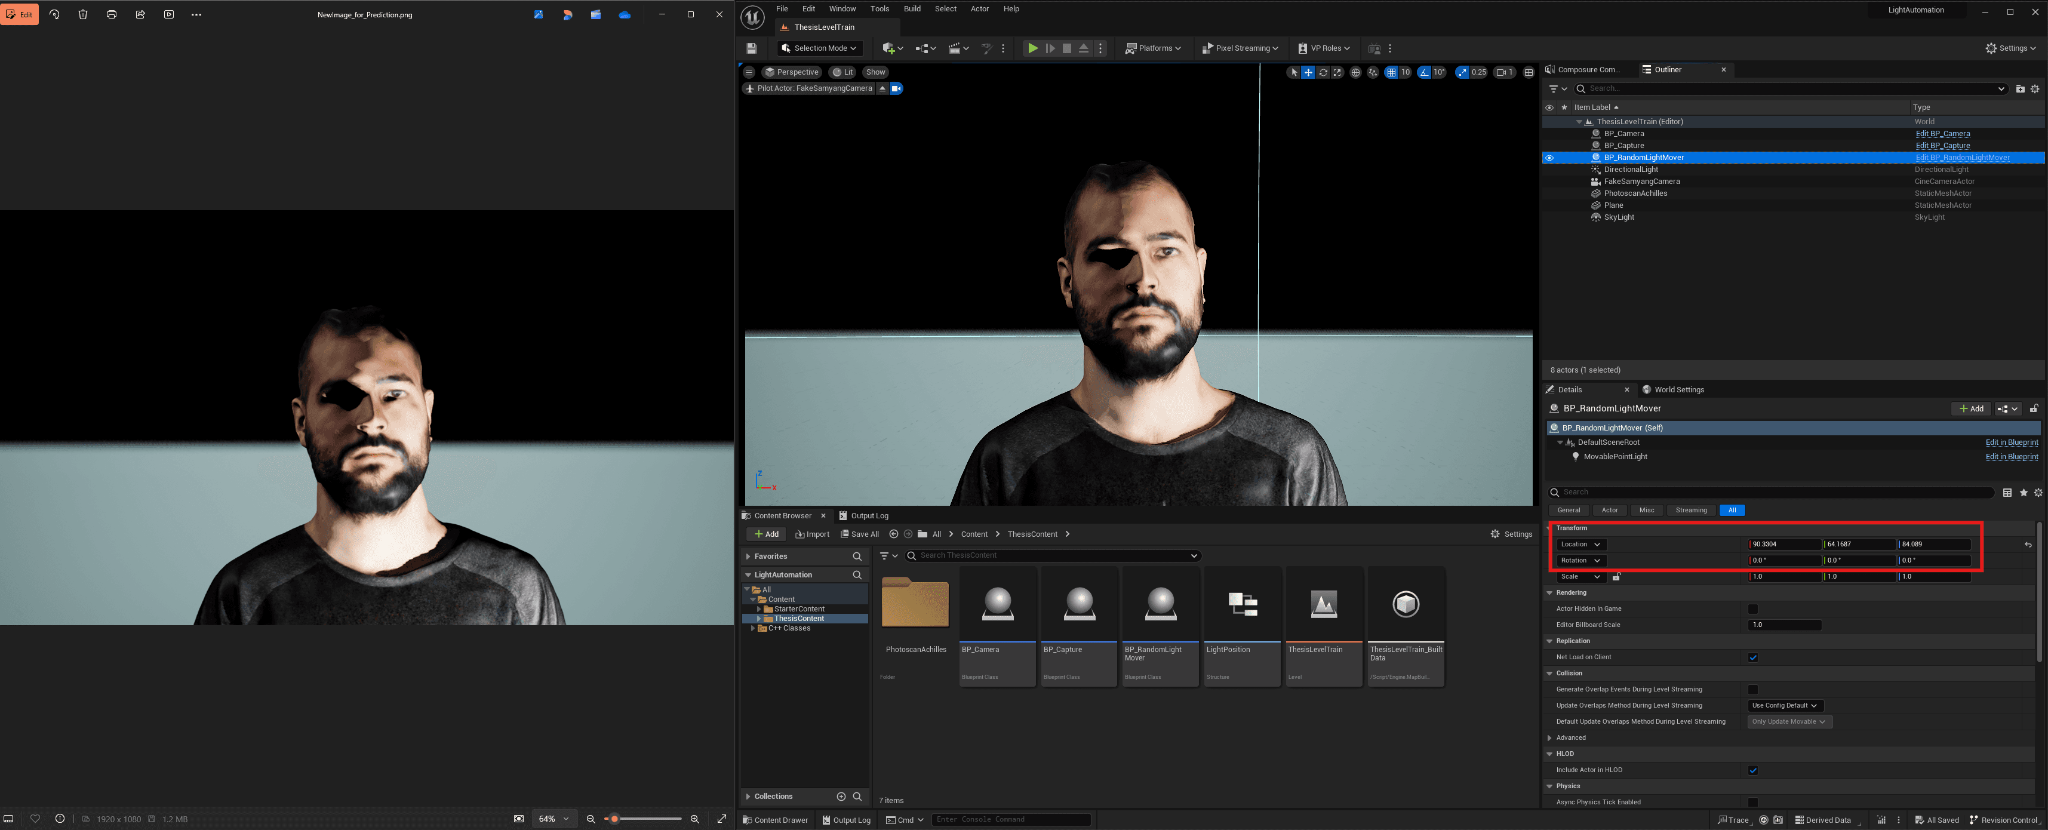The image size is (2048, 830).
Task: Toggle visibility eye for BP_RandomLightMover
Action: (1549, 158)
